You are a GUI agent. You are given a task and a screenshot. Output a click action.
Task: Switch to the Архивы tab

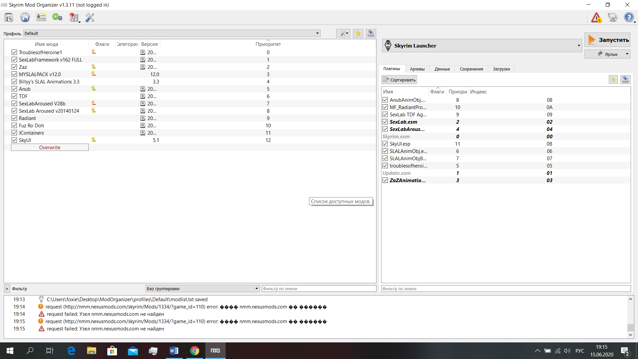pos(417,69)
